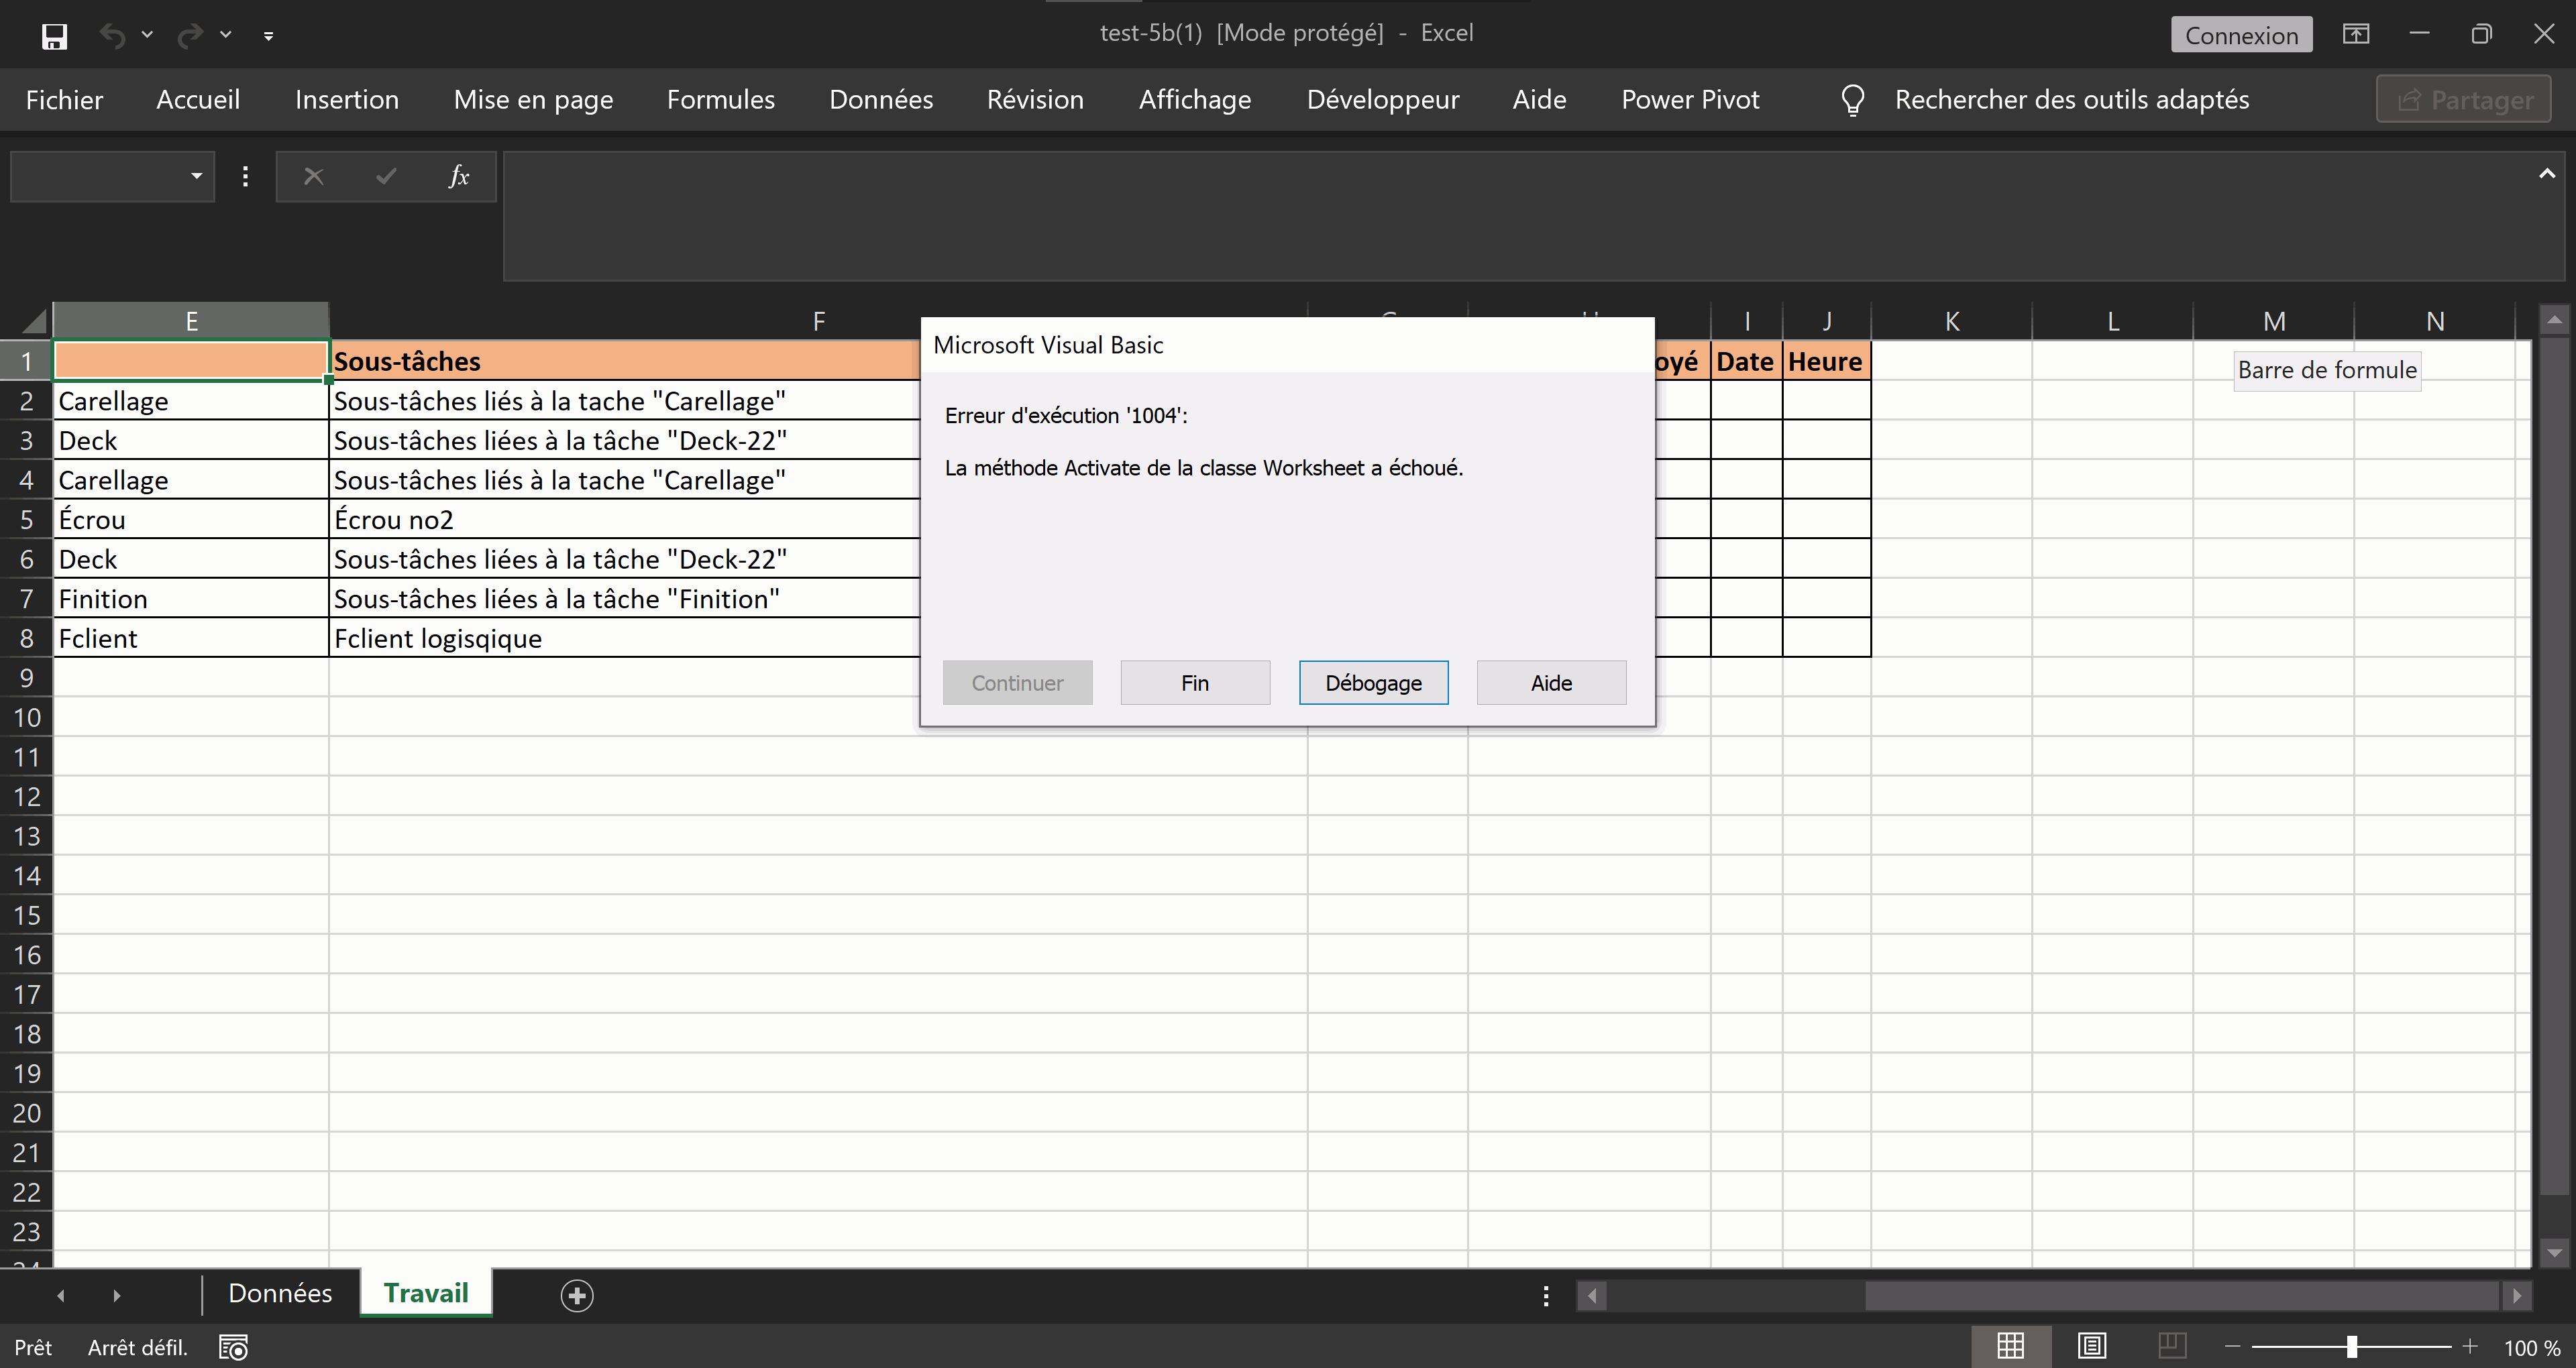Click the Save icon in quick access toolbar
The image size is (2576, 1368).
pyautogui.click(x=54, y=36)
